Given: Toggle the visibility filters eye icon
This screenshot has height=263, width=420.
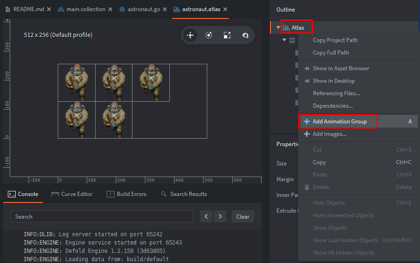Looking at the screenshot, I should [x=246, y=35].
